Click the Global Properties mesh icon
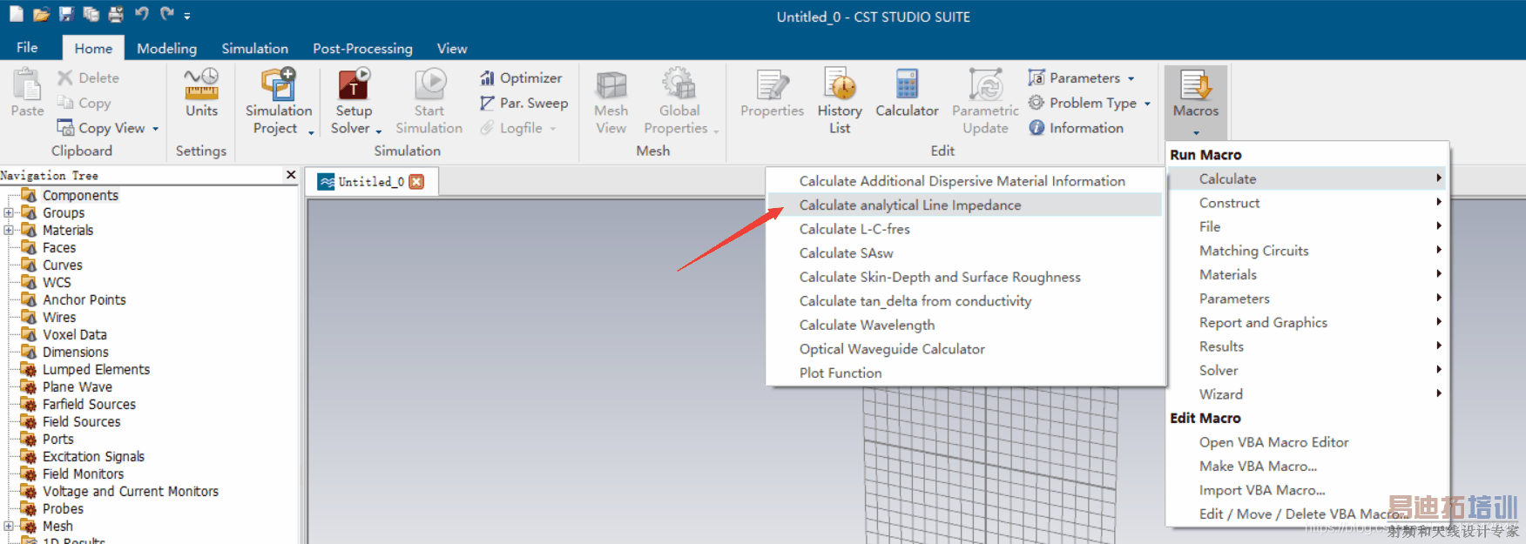The width and height of the screenshot is (1526, 544). click(x=679, y=84)
